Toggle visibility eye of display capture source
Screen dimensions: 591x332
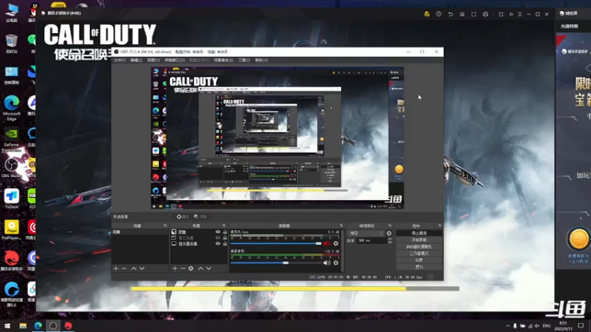217,244
